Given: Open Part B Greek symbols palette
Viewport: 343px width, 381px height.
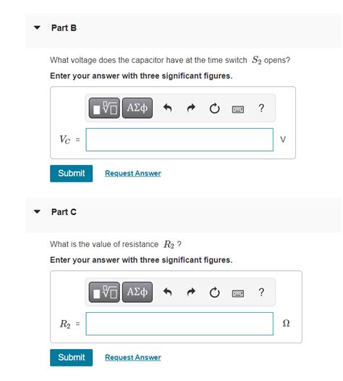Looking at the screenshot, I should (137, 108).
